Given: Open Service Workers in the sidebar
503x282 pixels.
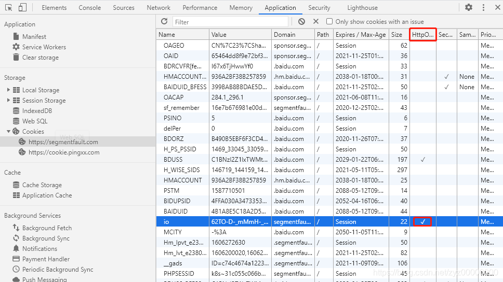Looking at the screenshot, I should [x=44, y=47].
